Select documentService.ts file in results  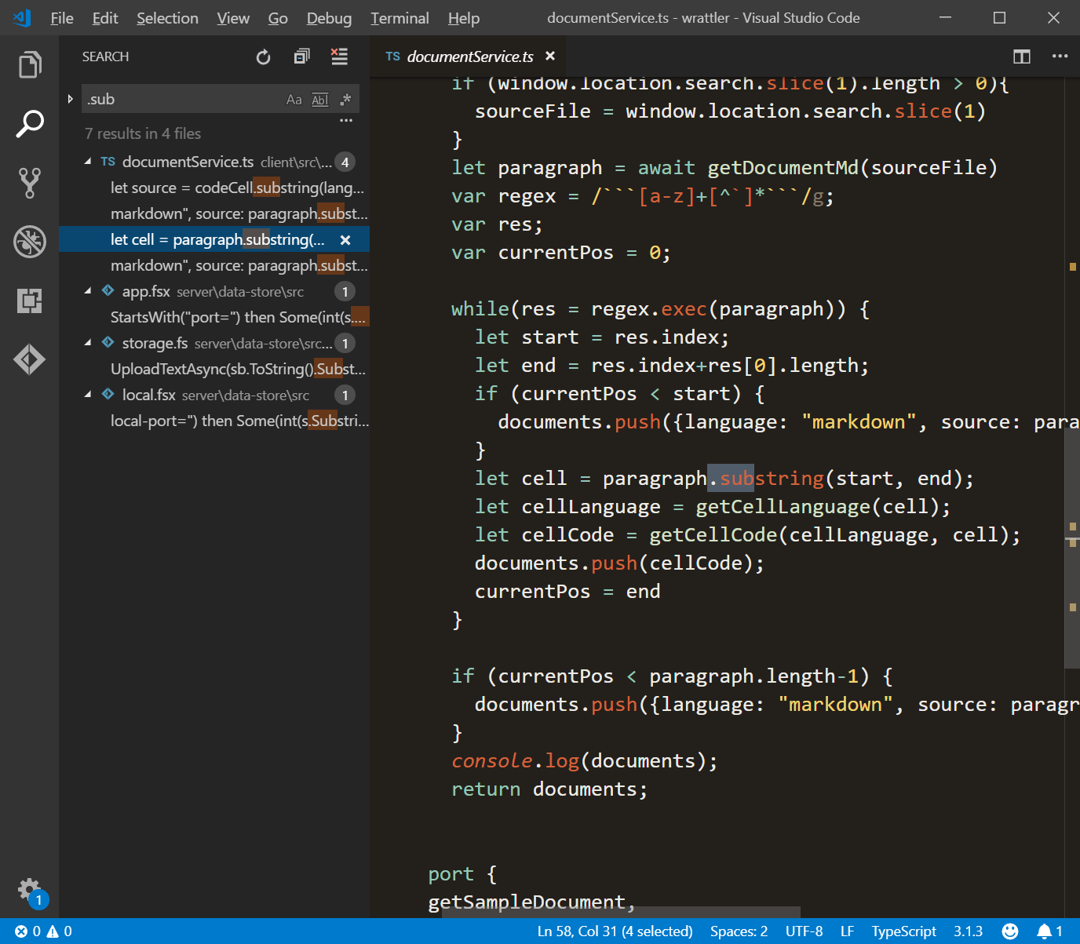[x=214, y=162]
